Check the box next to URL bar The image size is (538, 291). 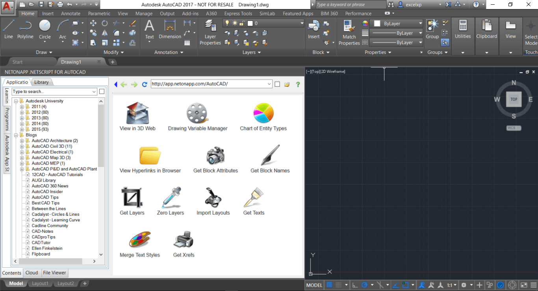277,84
